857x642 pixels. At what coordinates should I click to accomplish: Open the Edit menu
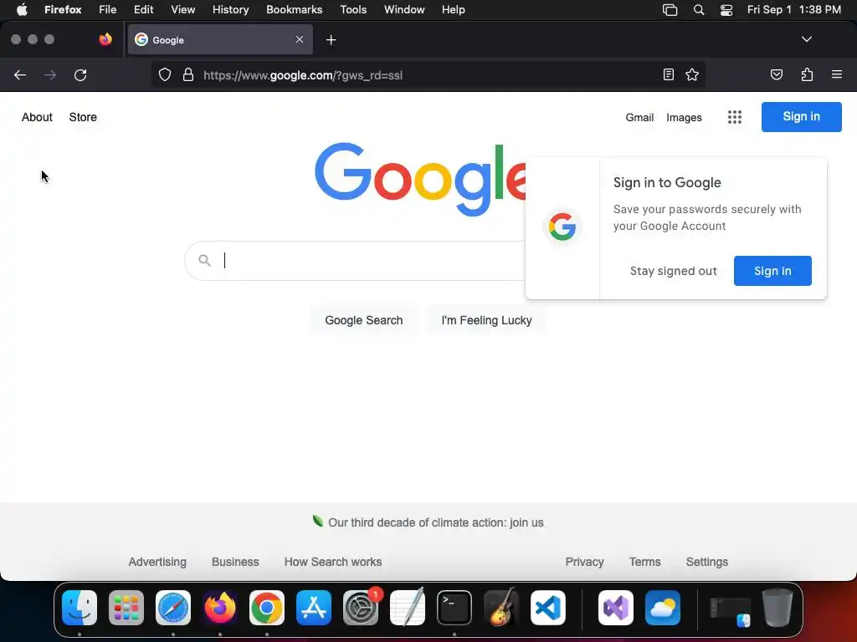pyautogui.click(x=143, y=9)
